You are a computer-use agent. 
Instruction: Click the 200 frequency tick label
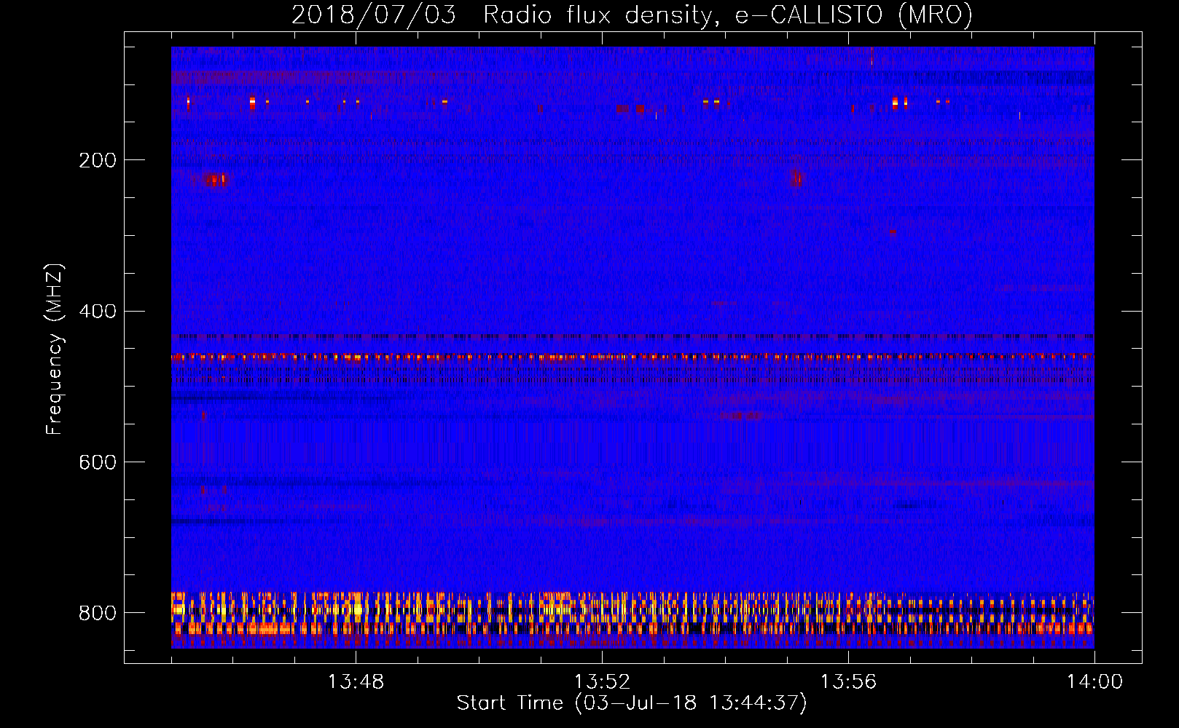point(97,160)
